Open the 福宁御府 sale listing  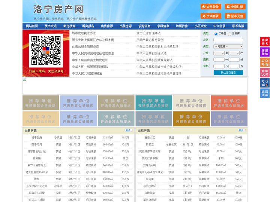[37, 138]
